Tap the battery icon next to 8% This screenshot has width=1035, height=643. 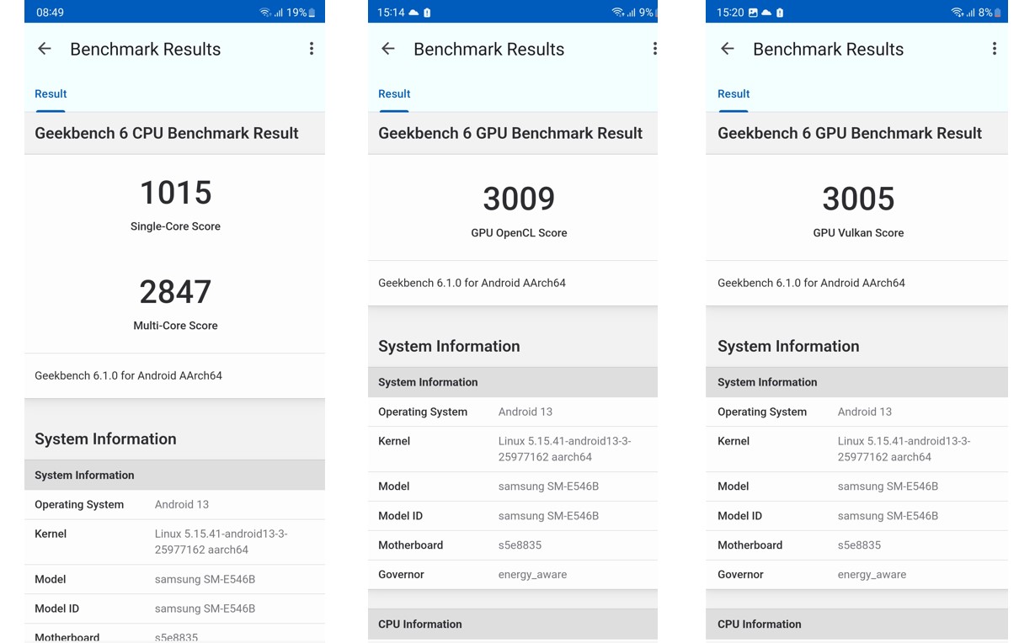998,13
